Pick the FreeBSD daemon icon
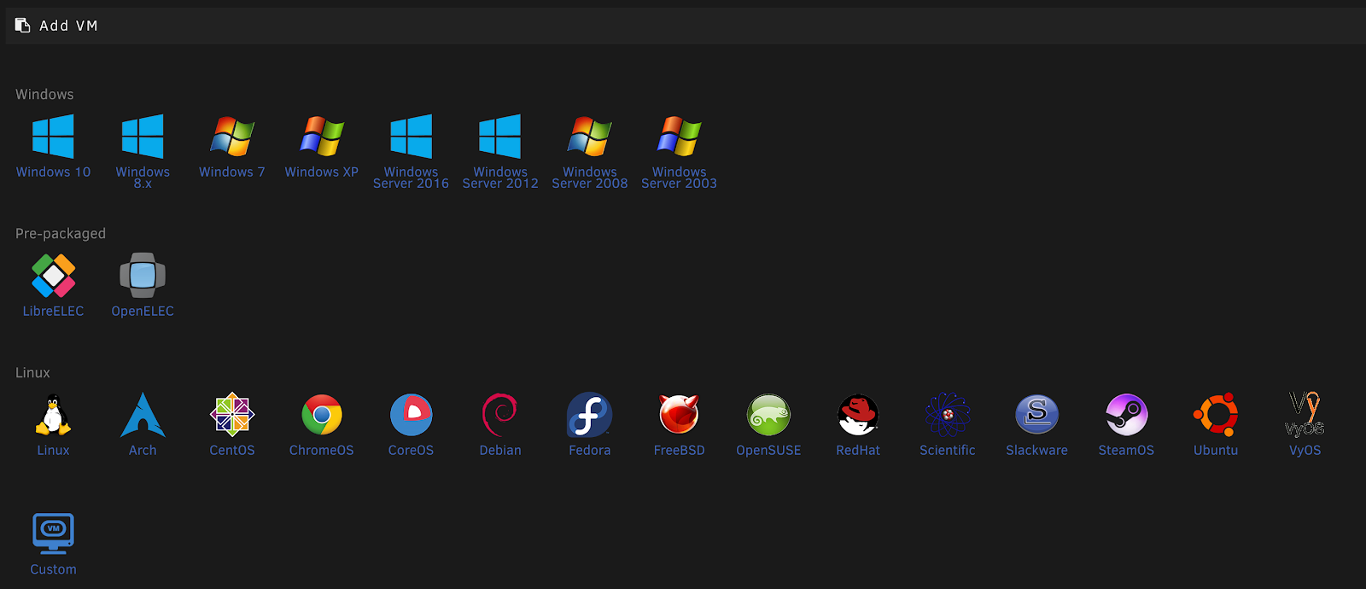The height and width of the screenshot is (589, 1366). tap(680, 415)
